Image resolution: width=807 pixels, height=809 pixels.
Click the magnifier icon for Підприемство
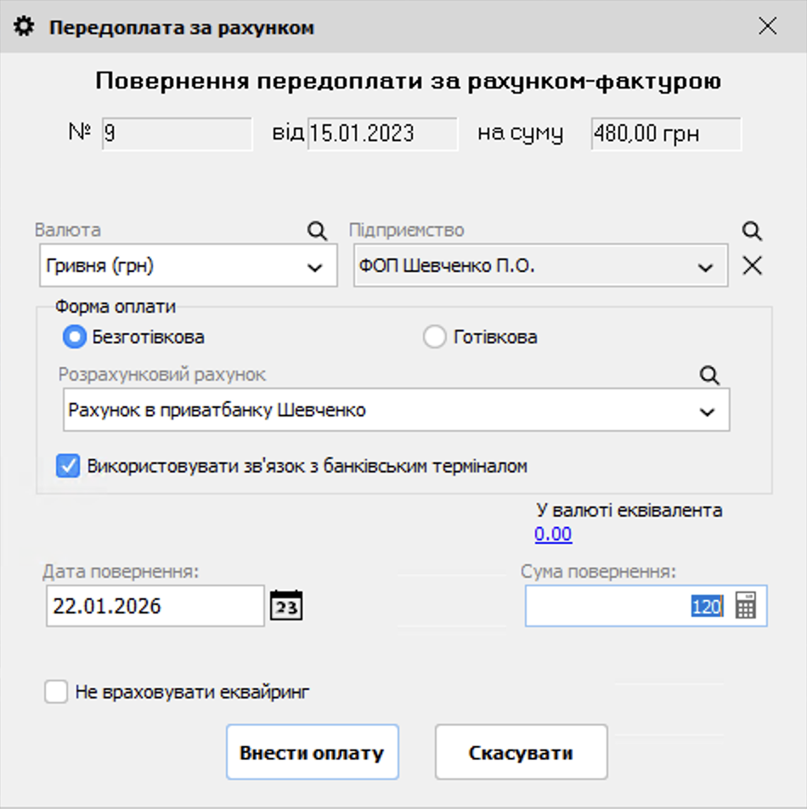[x=751, y=230]
